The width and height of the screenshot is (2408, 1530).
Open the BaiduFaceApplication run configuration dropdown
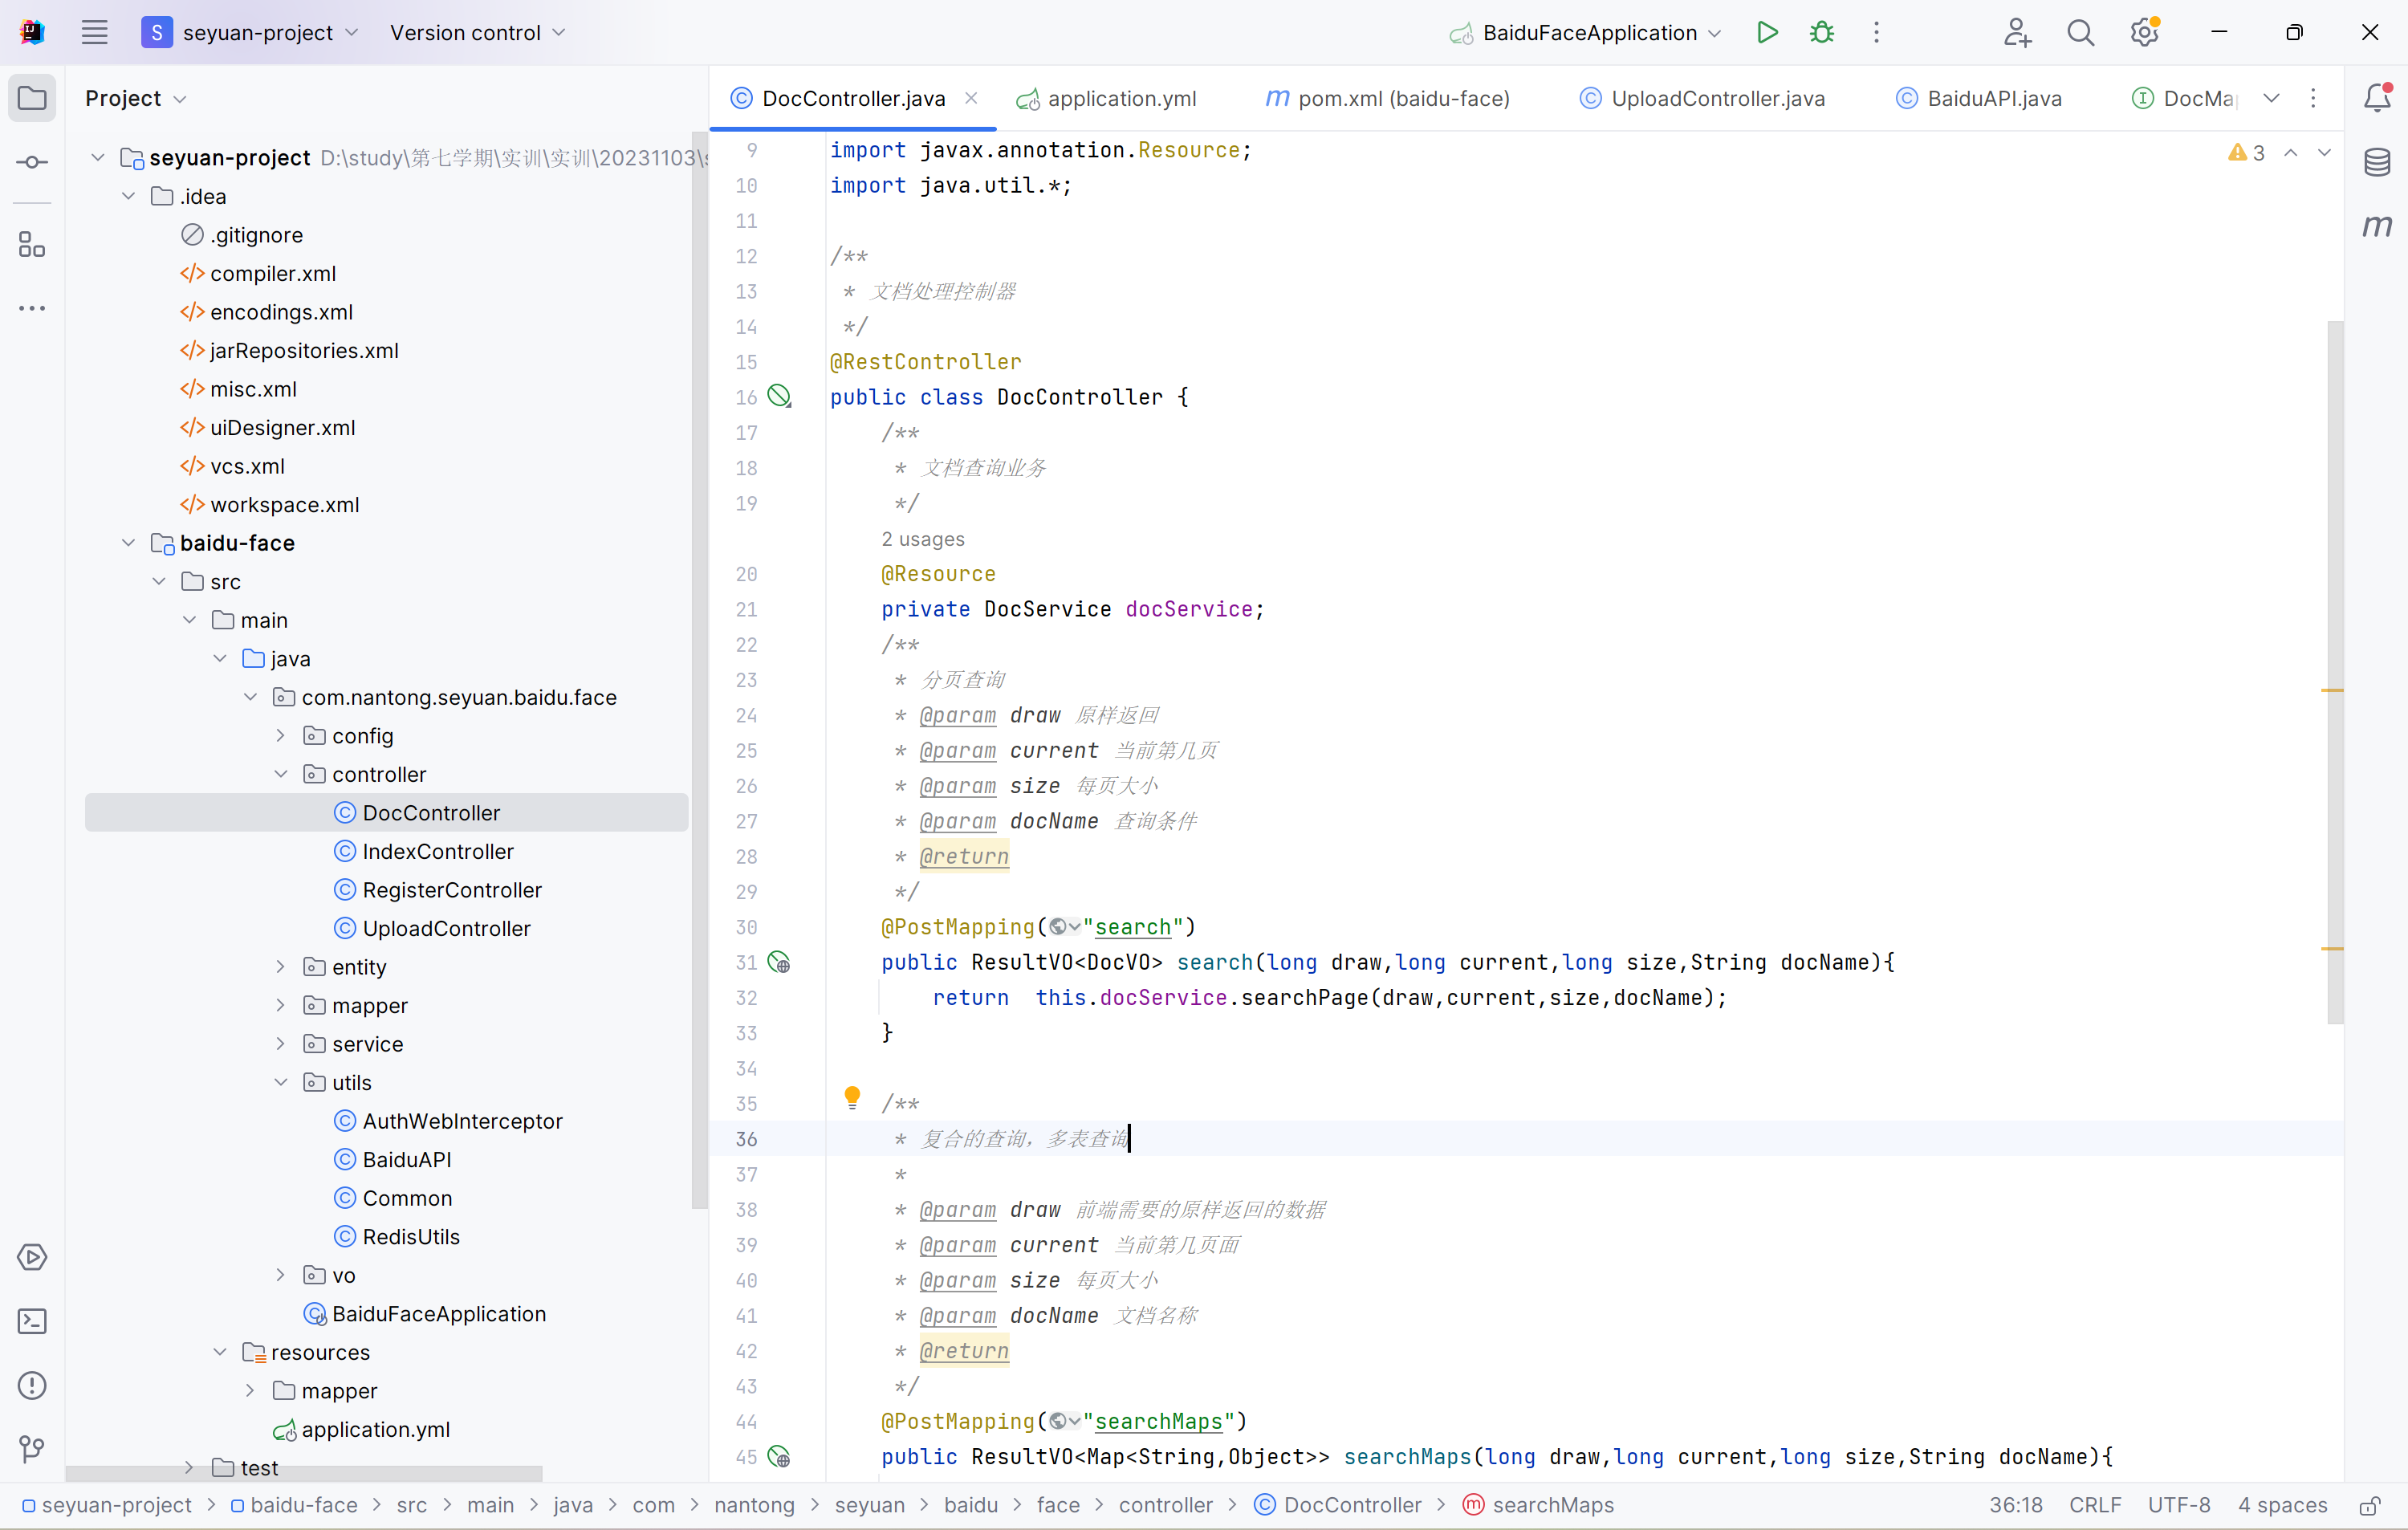pyautogui.click(x=1585, y=32)
